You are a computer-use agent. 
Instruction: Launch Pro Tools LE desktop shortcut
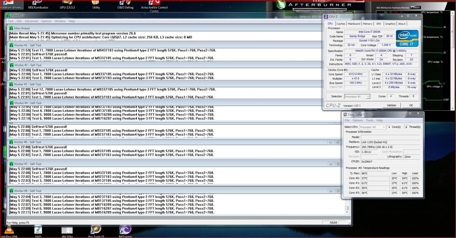[96, 232]
